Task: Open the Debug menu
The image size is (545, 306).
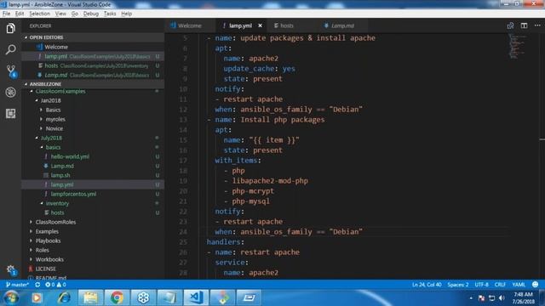Action: (x=91, y=14)
